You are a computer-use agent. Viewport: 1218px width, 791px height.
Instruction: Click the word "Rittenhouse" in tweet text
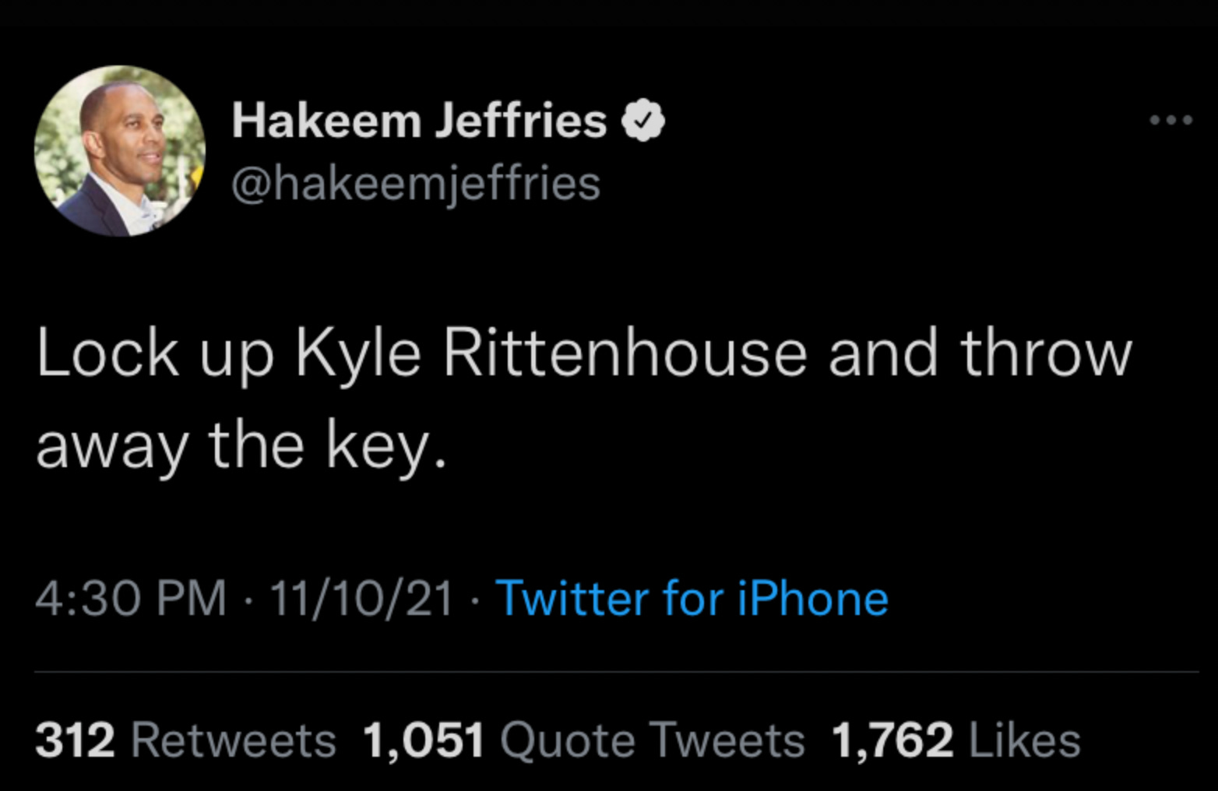(x=625, y=354)
